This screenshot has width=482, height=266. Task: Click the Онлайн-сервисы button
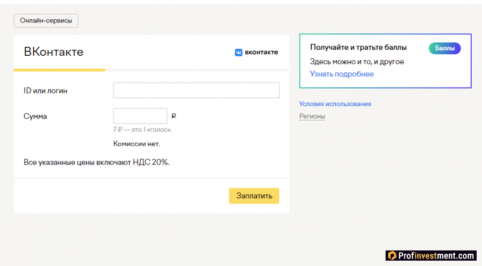(x=46, y=20)
